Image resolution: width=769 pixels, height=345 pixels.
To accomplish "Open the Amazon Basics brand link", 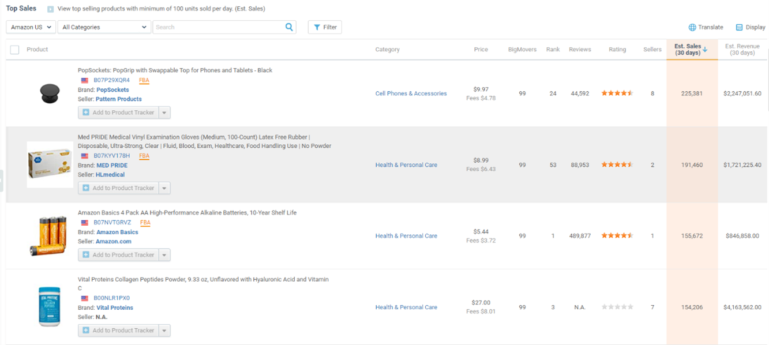I will (x=117, y=232).
